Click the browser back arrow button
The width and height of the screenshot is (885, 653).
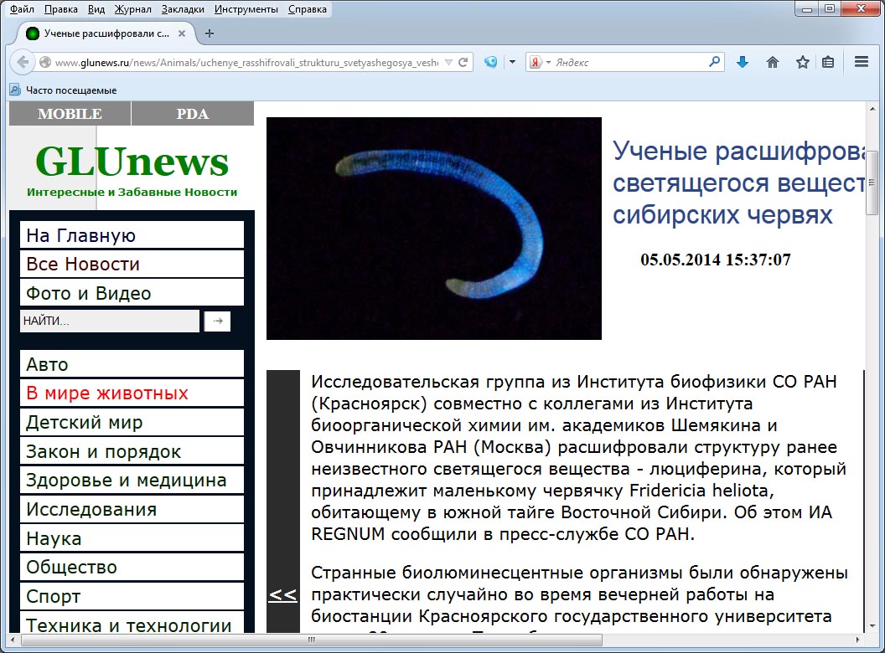point(23,62)
